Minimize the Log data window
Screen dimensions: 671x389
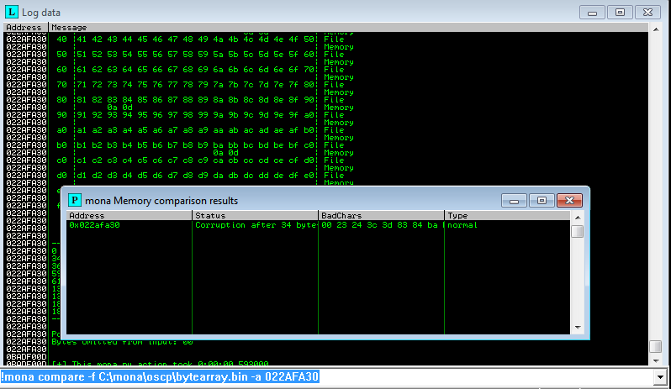[x=592, y=13]
